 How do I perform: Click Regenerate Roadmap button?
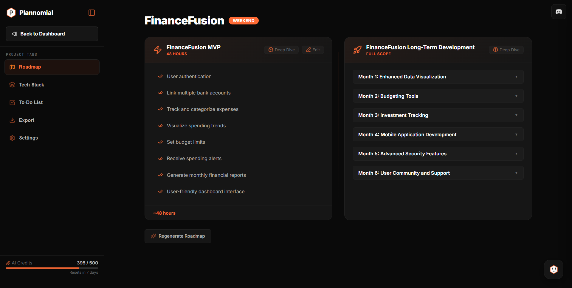(178, 236)
